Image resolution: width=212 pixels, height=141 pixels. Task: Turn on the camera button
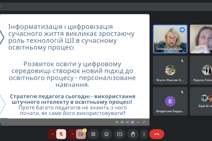81,134
